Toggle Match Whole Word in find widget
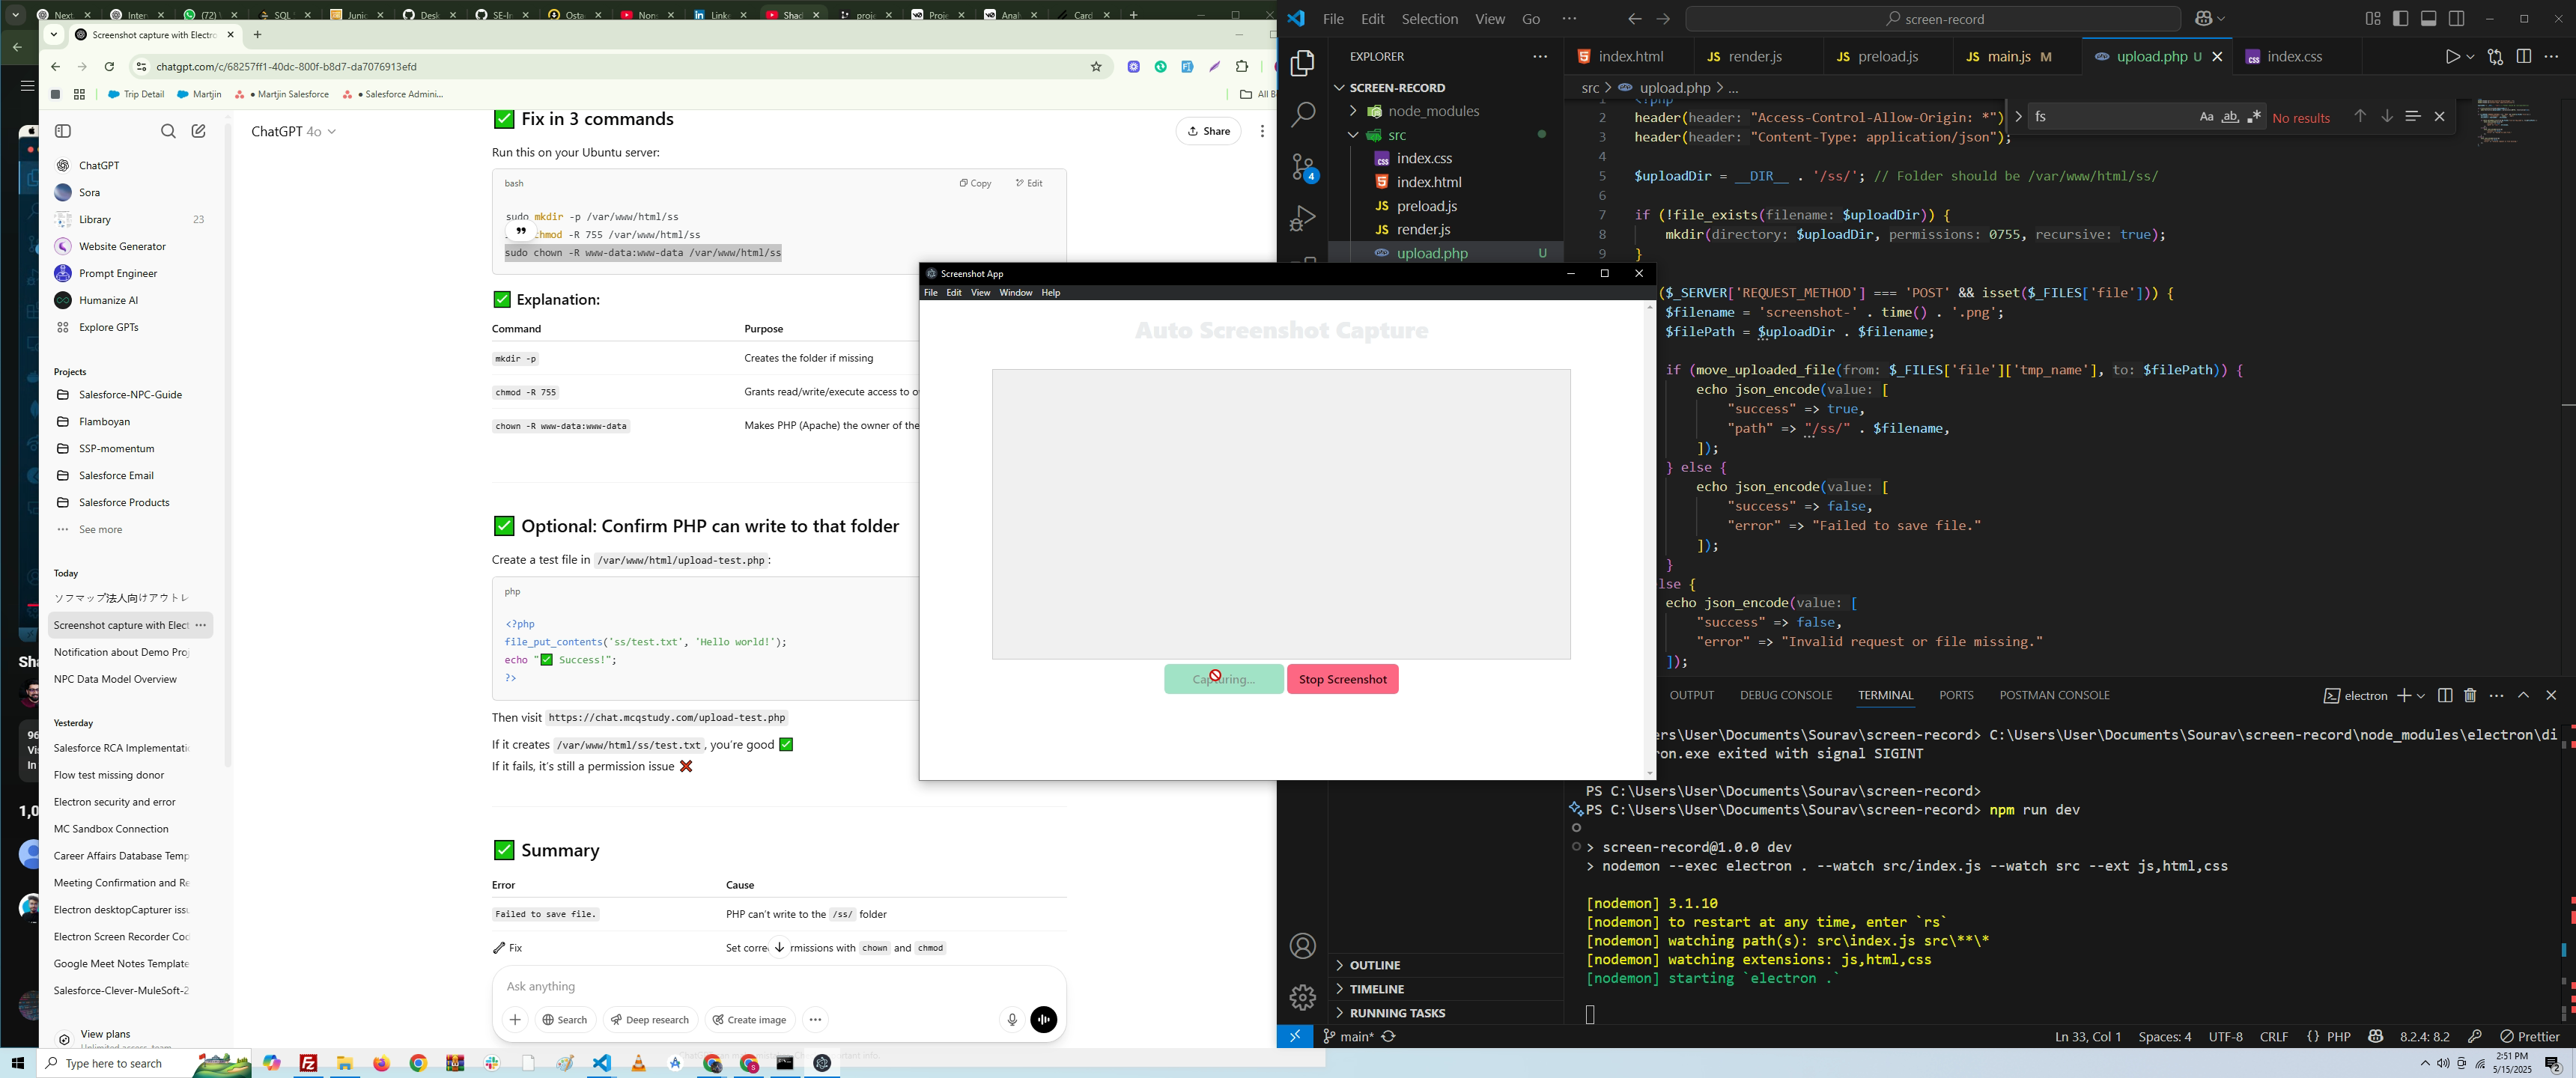This screenshot has height=1078, width=2576. (2230, 117)
